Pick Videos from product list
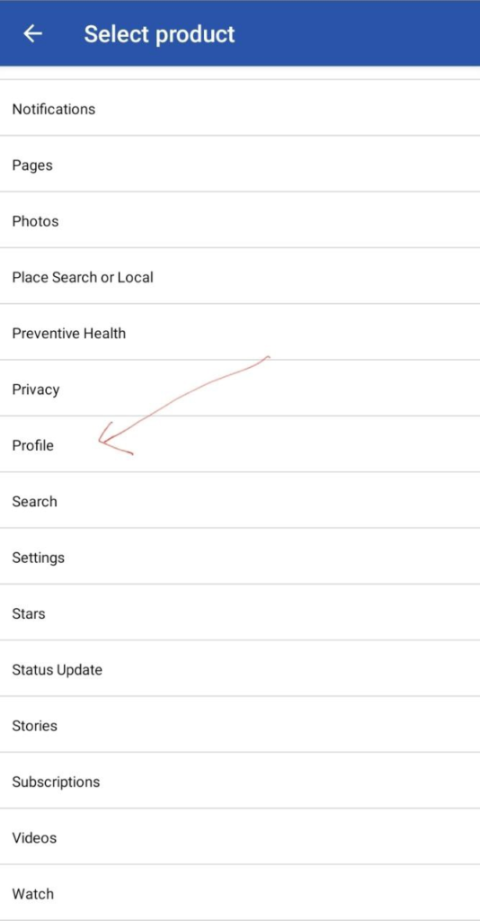 pos(240,838)
